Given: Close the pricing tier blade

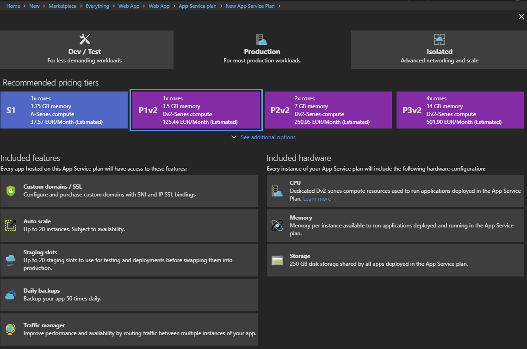Looking at the screenshot, I should 521,17.
